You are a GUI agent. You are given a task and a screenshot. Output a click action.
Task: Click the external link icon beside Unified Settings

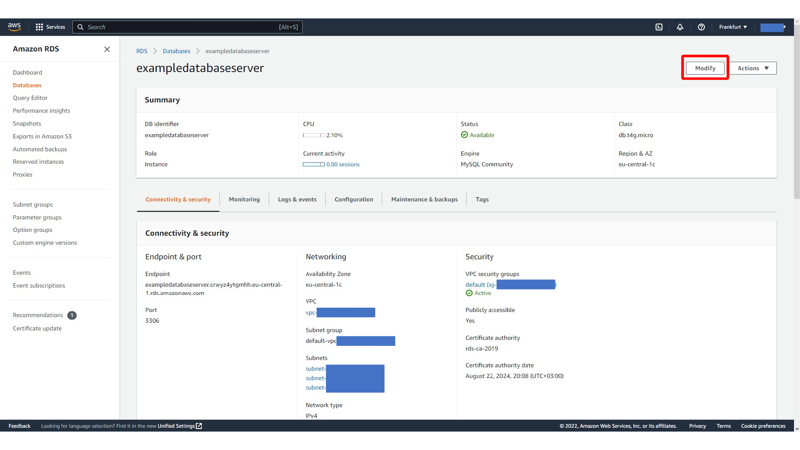[x=199, y=426]
